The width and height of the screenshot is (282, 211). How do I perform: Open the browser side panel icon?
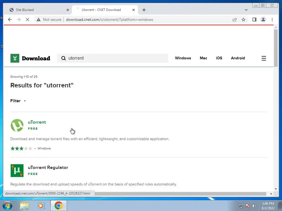coord(254,20)
